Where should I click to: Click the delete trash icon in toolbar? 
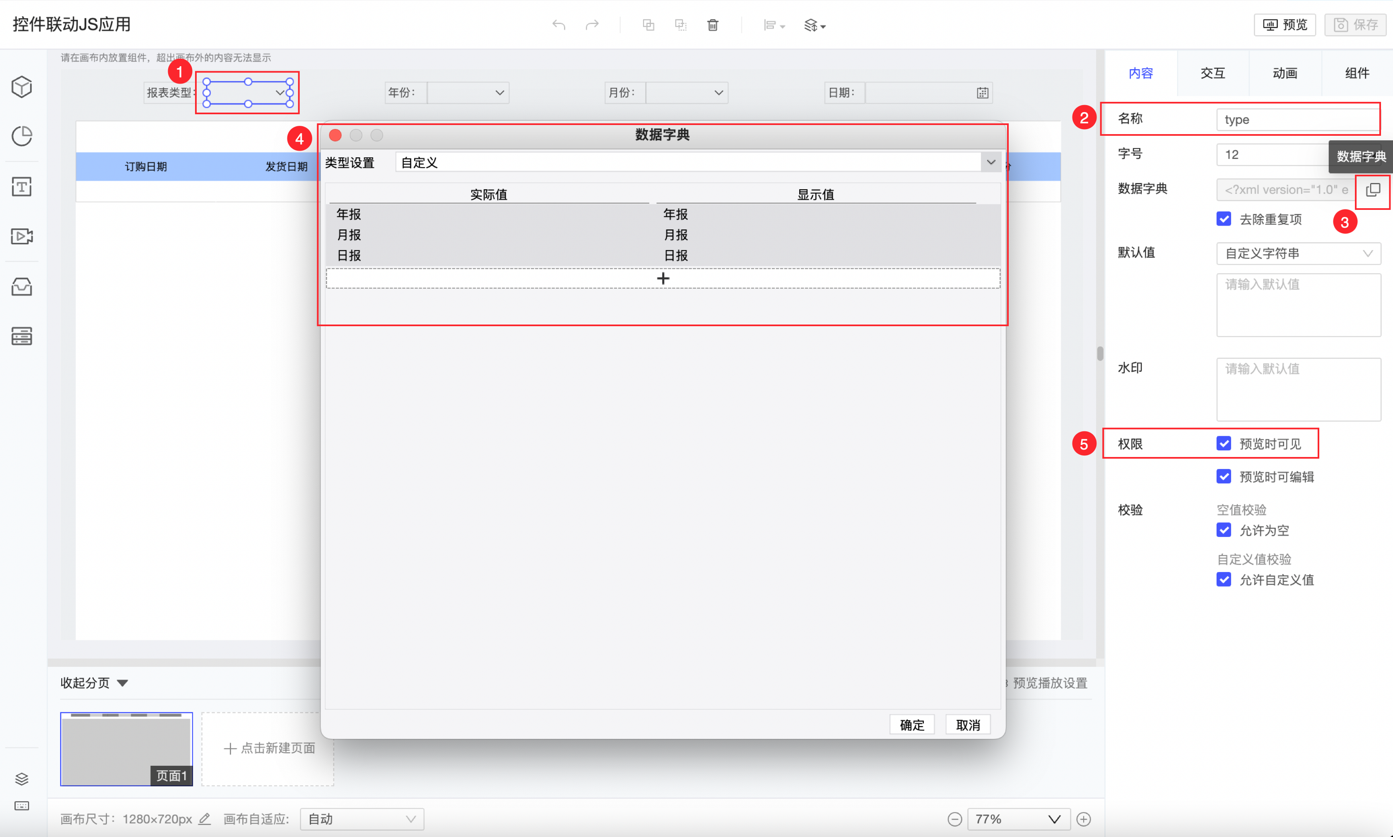(x=713, y=25)
